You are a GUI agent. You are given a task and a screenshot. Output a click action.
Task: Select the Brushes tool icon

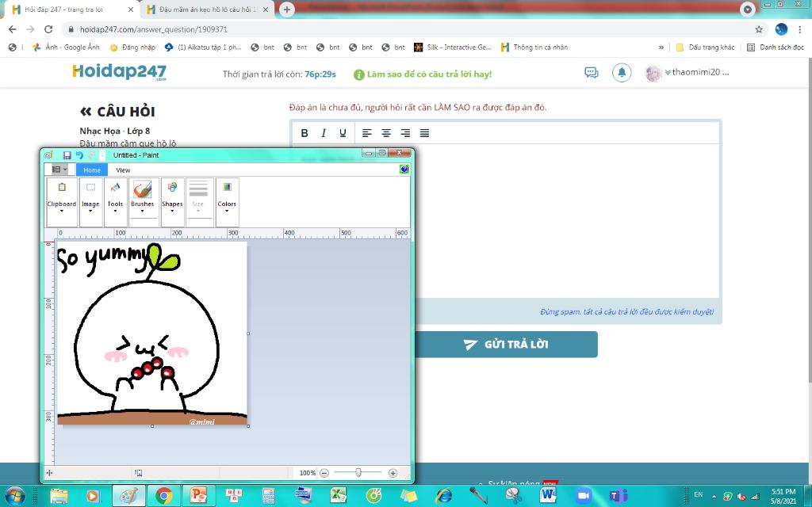pyautogui.click(x=143, y=189)
